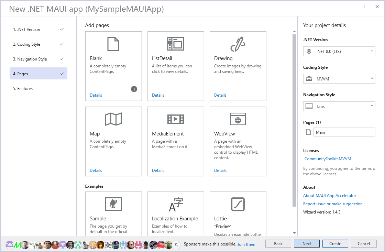Choose the Drawing page icon
Image resolution: width=385 pixels, height=252 pixels.
pyautogui.click(x=238, y=44)
